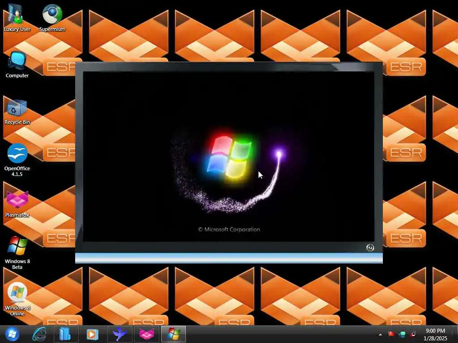Open the clock showing 9:00 PM
Screen dimensions: 458x343
click(x=435, y=335)
